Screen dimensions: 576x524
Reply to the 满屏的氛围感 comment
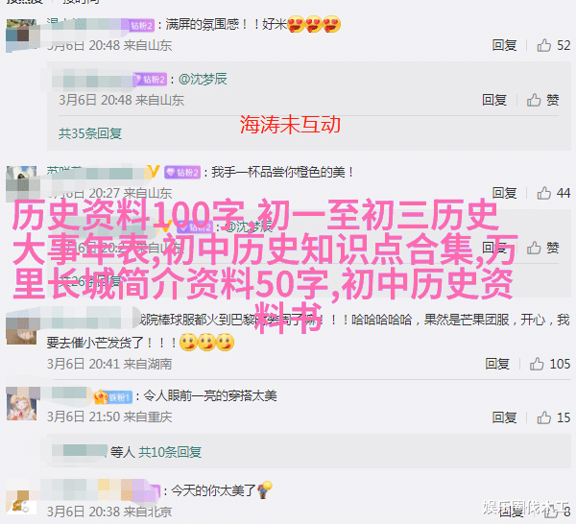point(504,45)
